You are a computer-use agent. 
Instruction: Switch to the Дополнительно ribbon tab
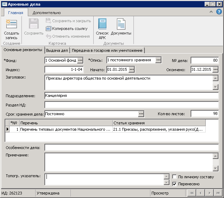click(46, 13)
